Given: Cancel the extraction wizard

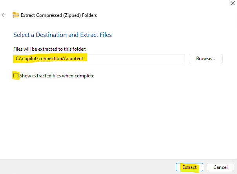Looking at the screenshot, I should pos(221,167).
